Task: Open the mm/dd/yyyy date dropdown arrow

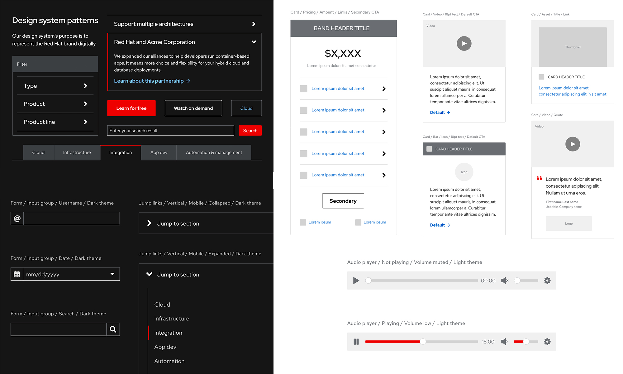Action: point(112,274)
